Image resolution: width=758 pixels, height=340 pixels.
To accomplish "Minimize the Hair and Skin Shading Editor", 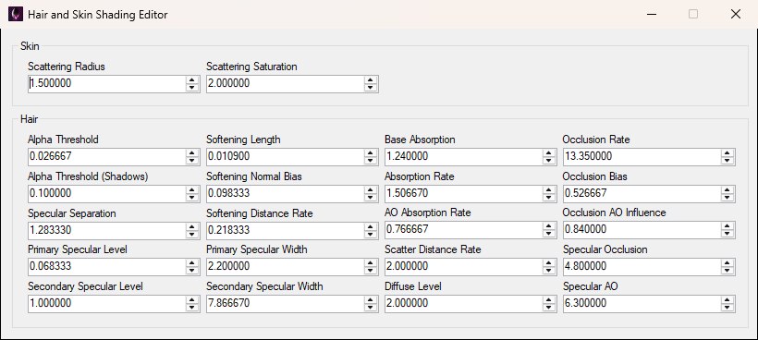I will (x=651, y=14).
